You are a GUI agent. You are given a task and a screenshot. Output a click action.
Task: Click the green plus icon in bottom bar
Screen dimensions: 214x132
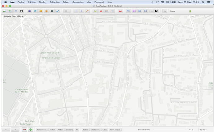coord(31,130)
